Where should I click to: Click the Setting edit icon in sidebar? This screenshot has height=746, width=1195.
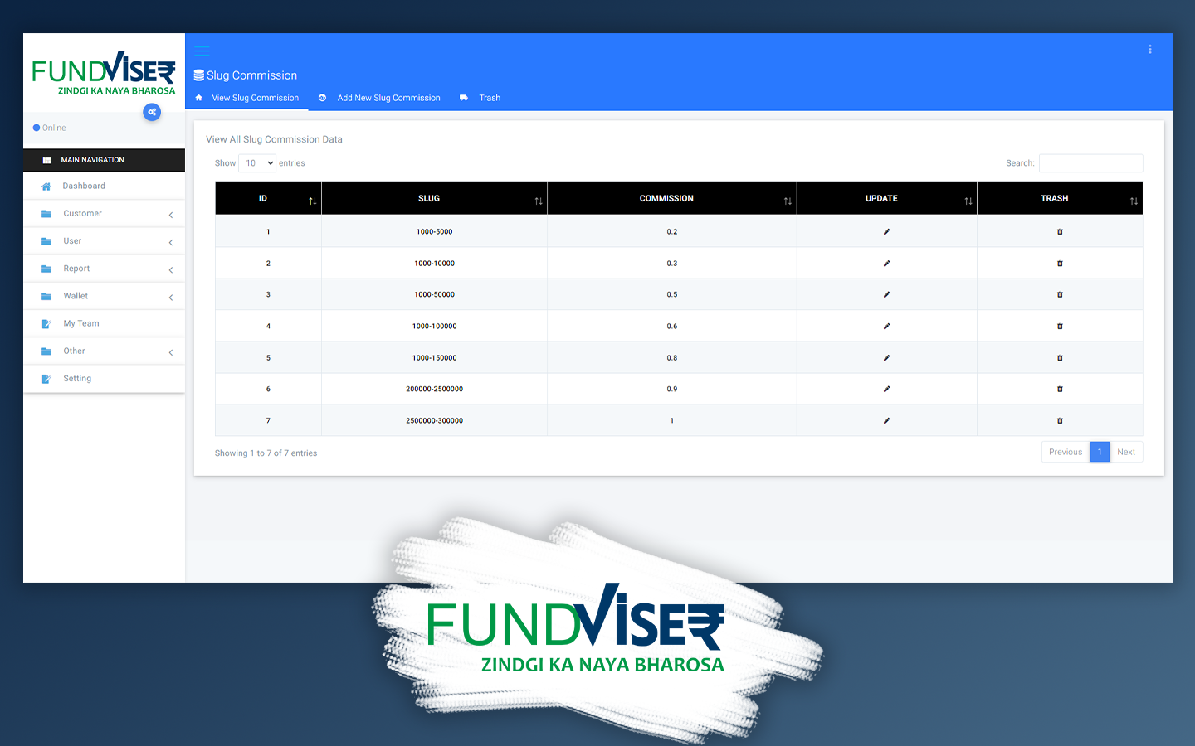[46, 379]
